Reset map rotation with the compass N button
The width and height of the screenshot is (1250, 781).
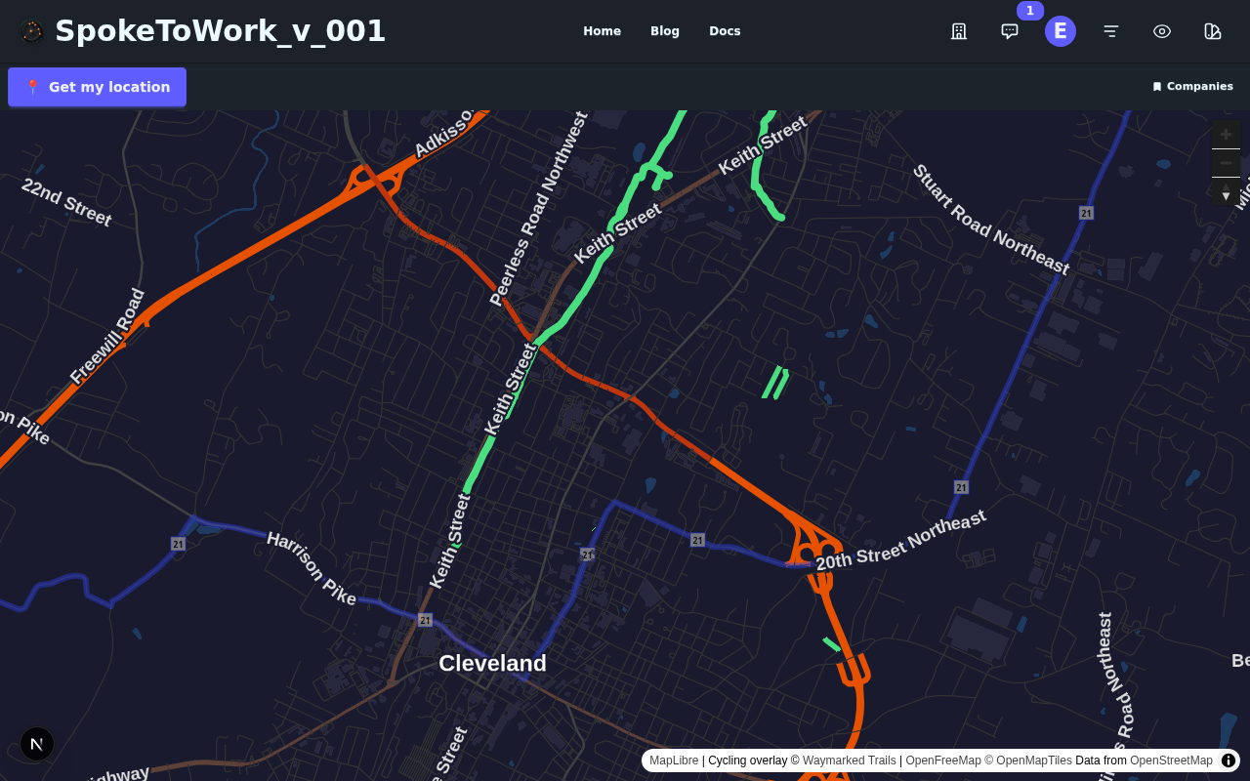[x=36, y=743]
